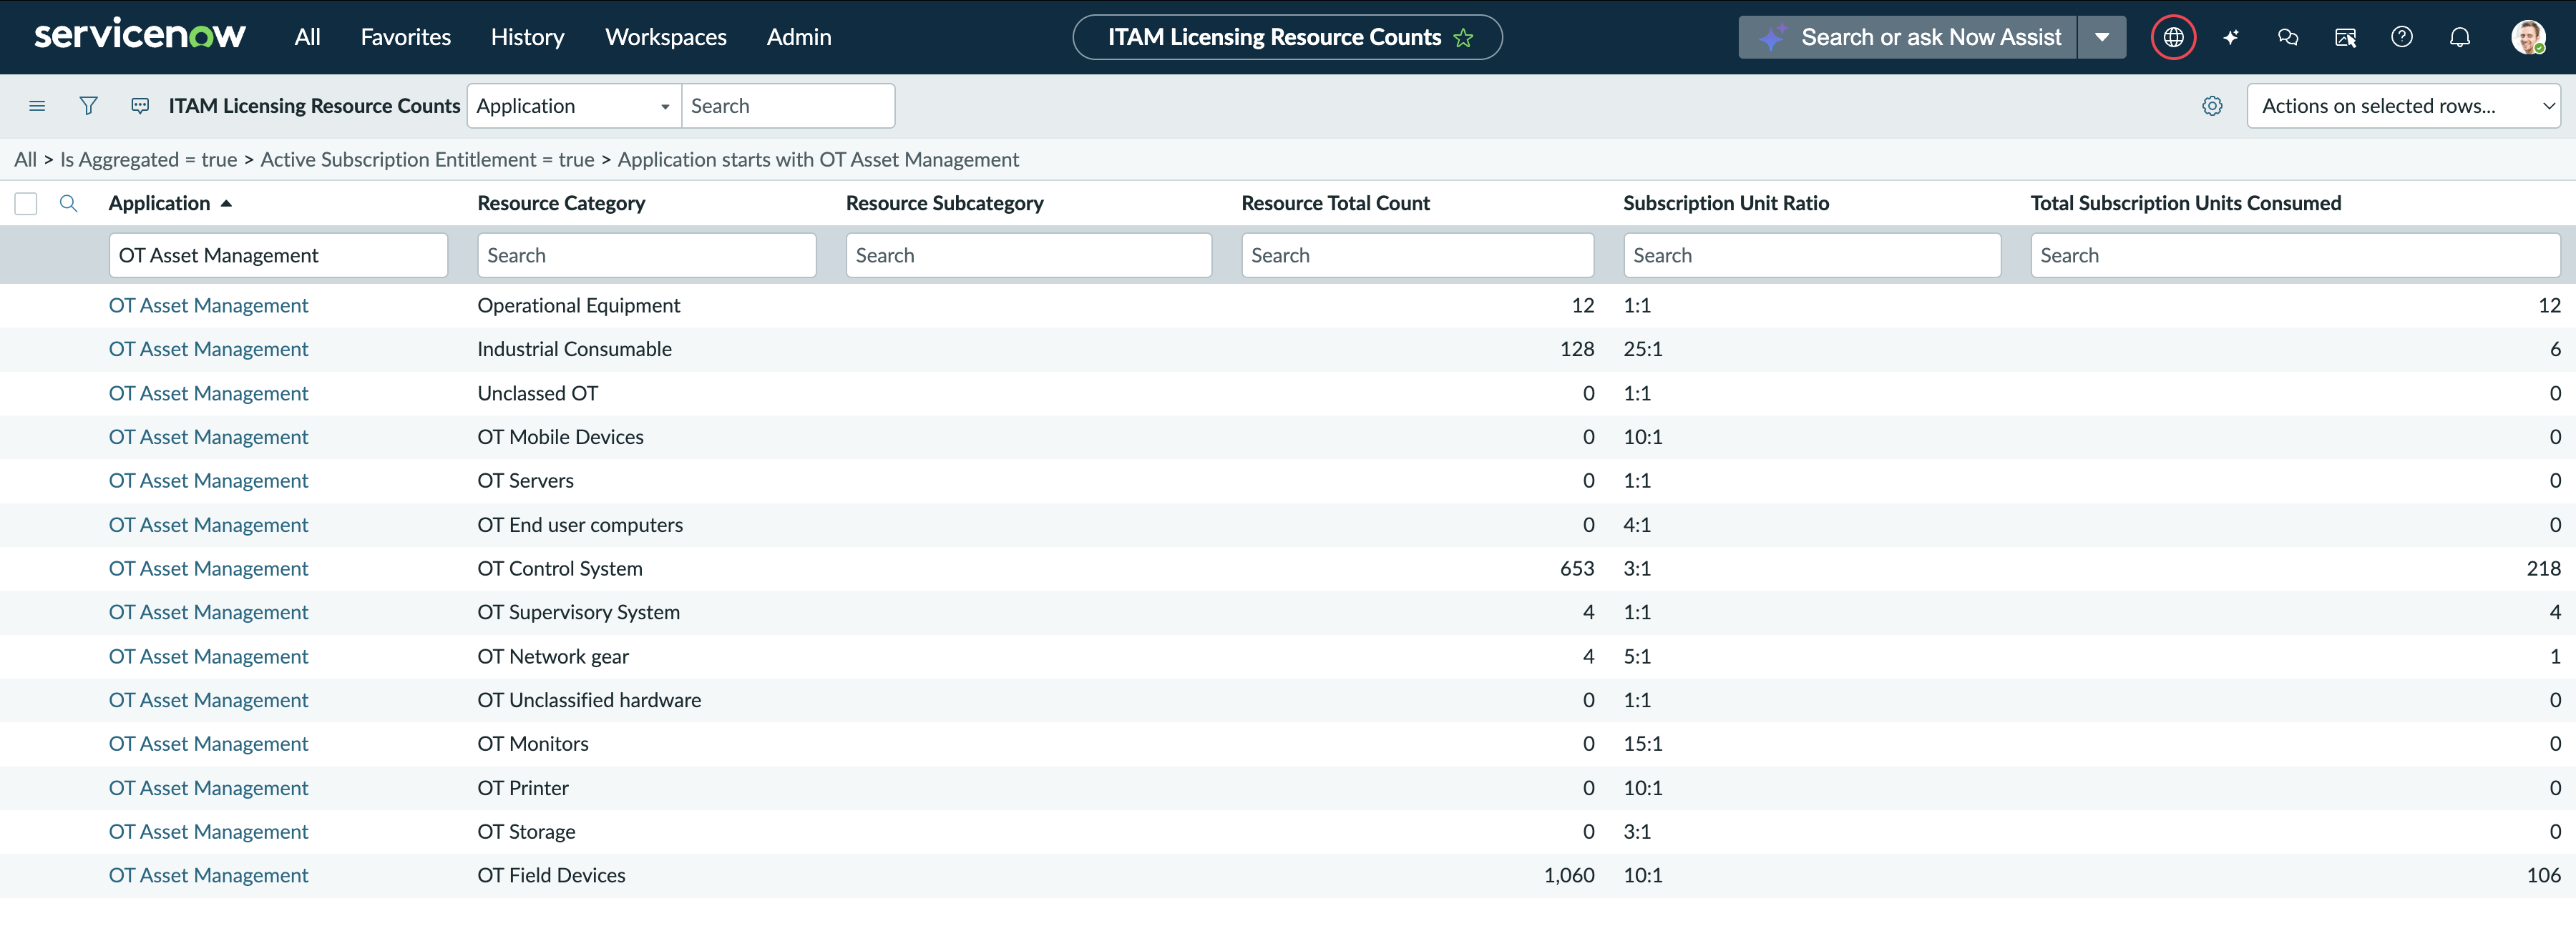Expand the Now Assist search dropdown arrow

(2102, 37)
